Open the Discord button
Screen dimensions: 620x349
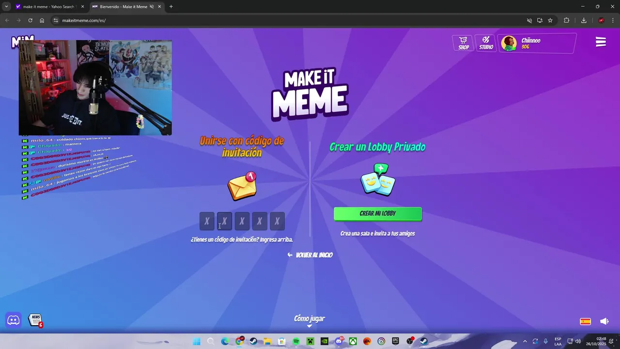point(14,320)
